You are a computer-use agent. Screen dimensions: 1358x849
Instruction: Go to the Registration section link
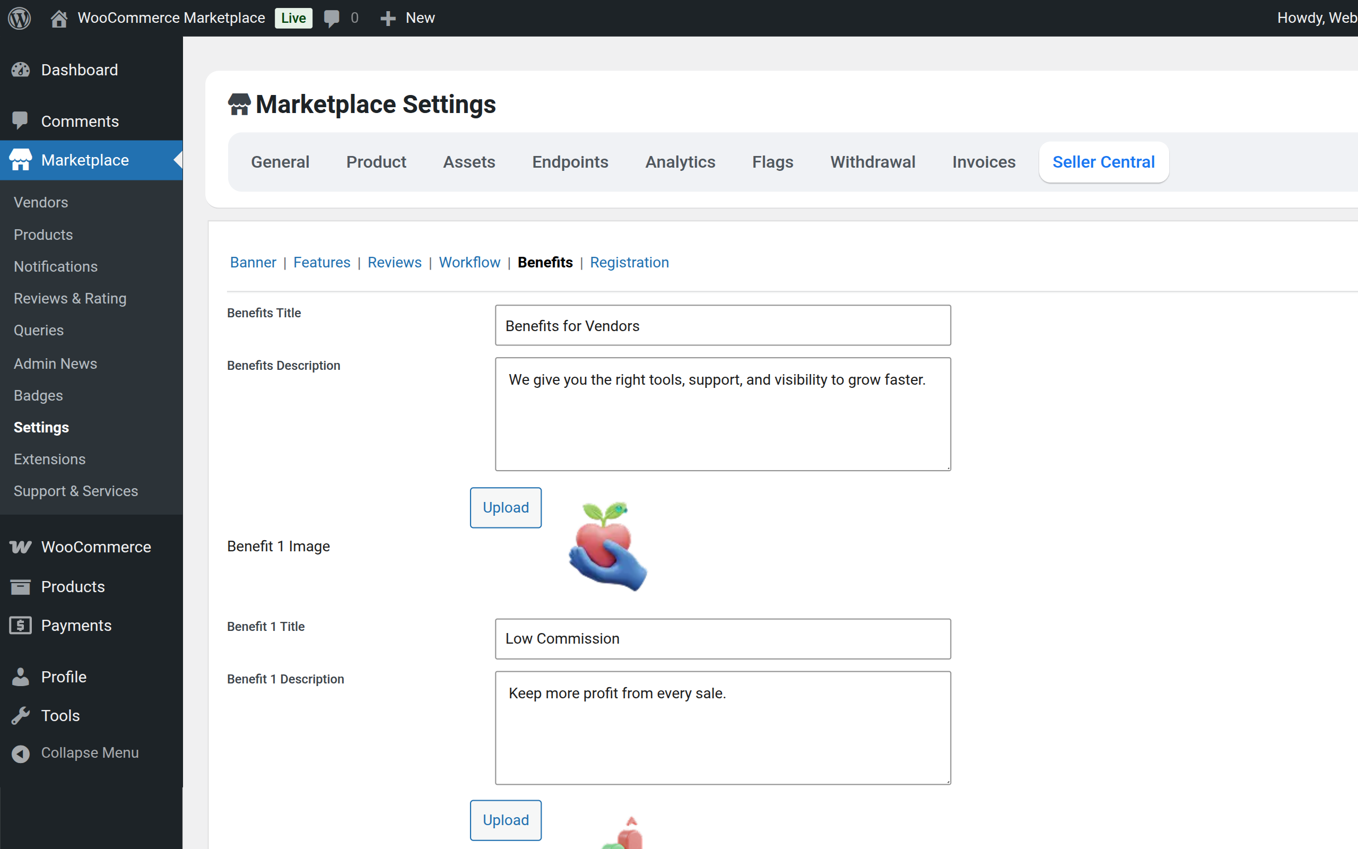[629, 262]
